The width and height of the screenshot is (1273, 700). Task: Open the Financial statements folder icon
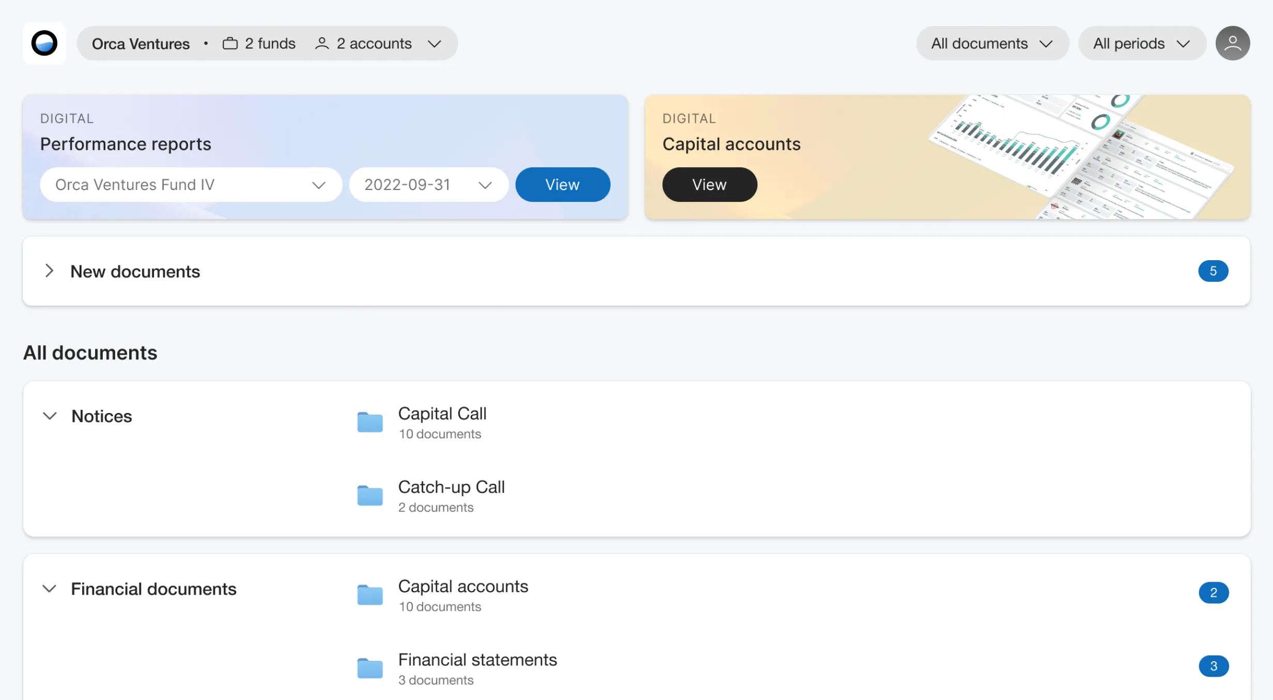click(x=370, y=668)
